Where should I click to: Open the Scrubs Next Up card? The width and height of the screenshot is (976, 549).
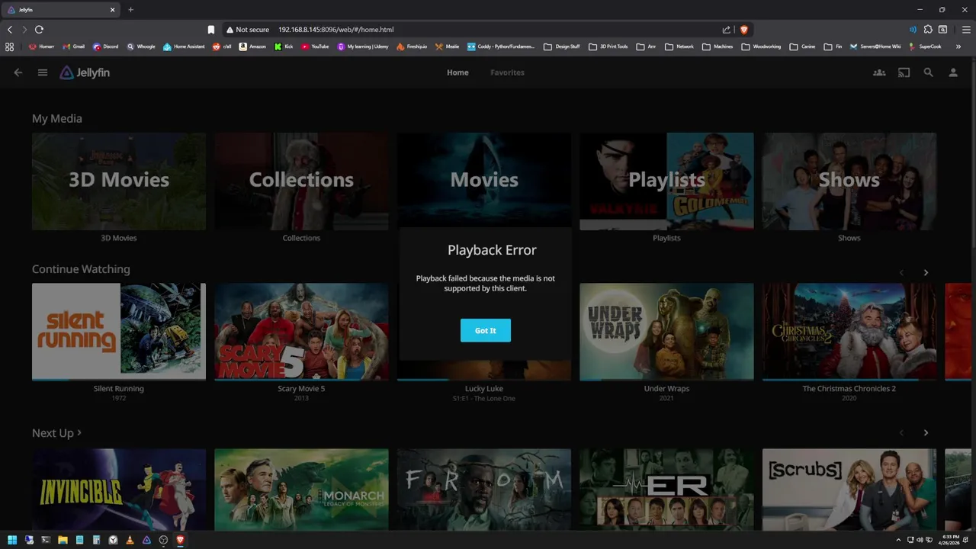[849, 490]
